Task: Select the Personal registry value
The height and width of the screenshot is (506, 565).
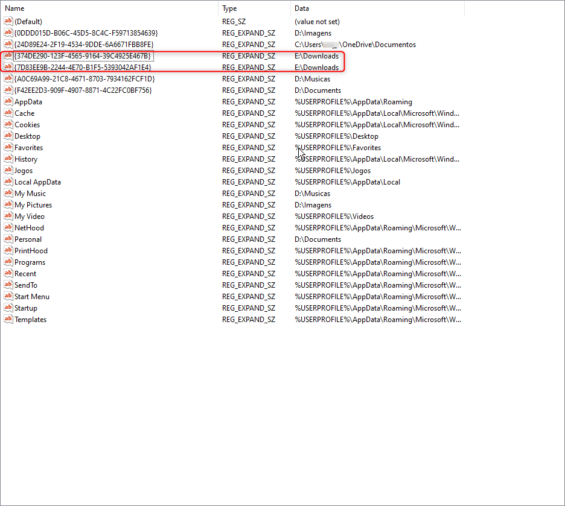Action: (x=28, y=239)
